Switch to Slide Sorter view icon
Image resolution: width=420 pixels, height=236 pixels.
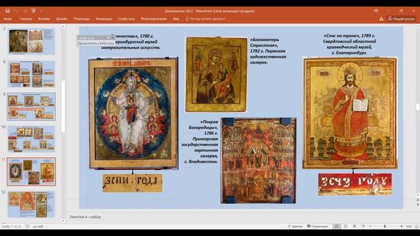click(346, 226)
